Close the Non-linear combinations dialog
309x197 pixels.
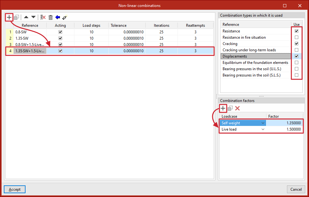pos(300,6)
